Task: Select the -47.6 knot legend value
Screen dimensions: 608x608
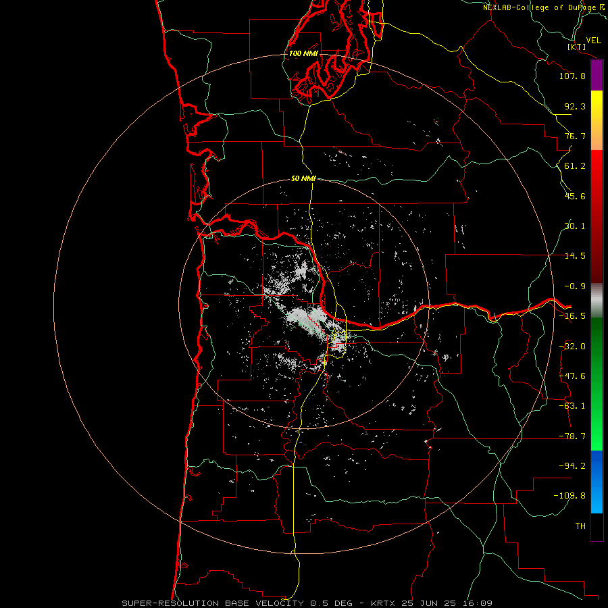Action: 572,376
